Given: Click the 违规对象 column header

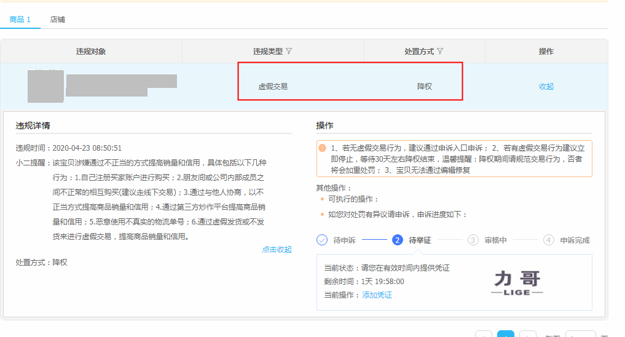Looking at the screenshot, I should 91,52.
